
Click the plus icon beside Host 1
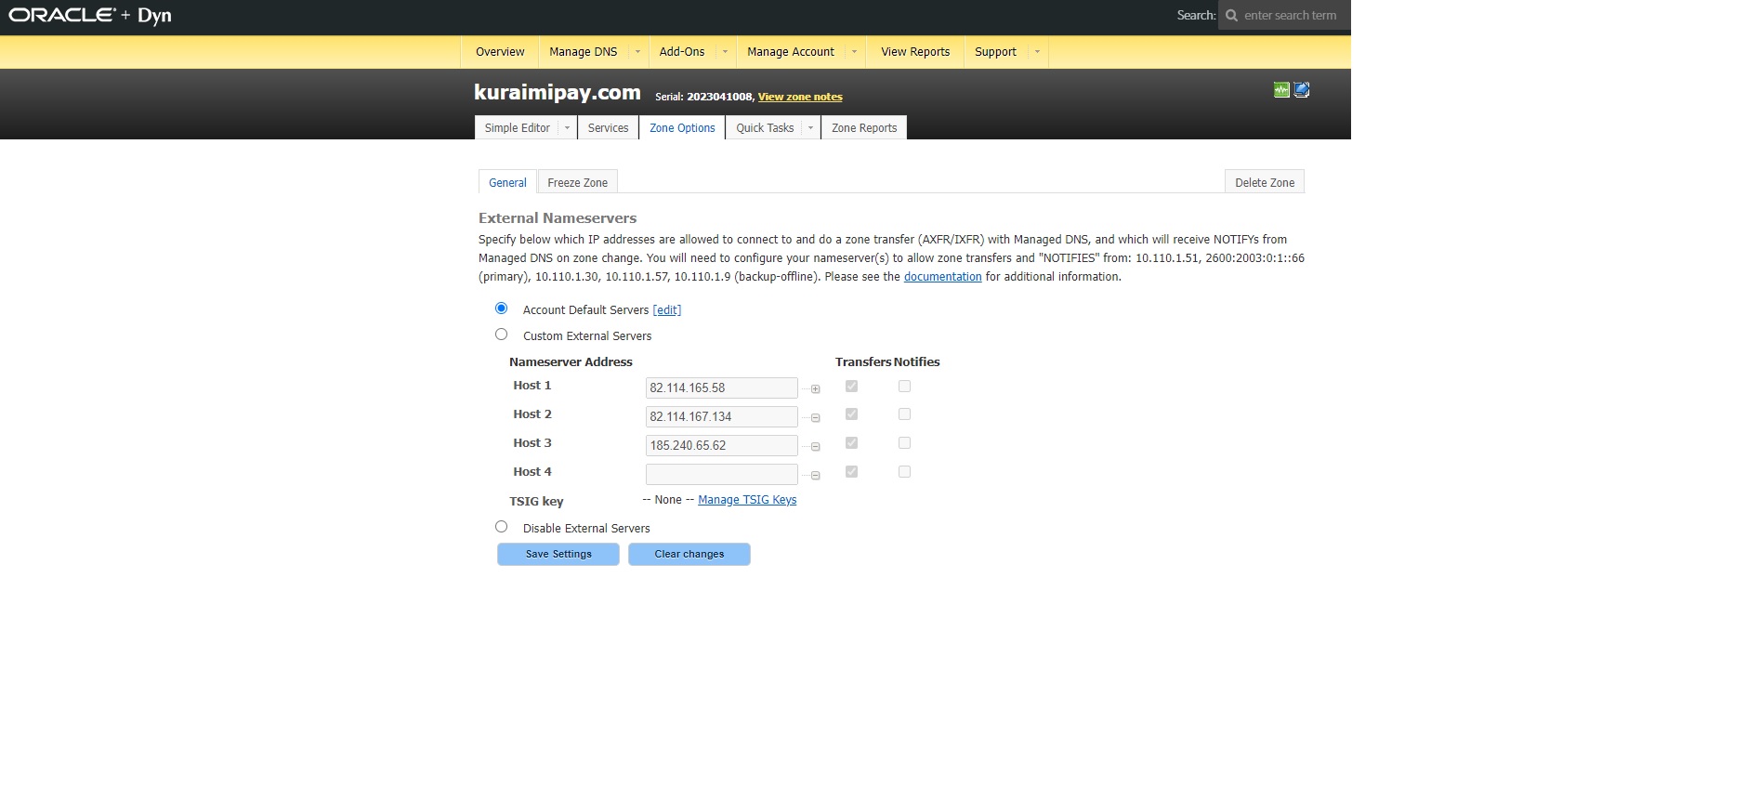tap(815, 389)
